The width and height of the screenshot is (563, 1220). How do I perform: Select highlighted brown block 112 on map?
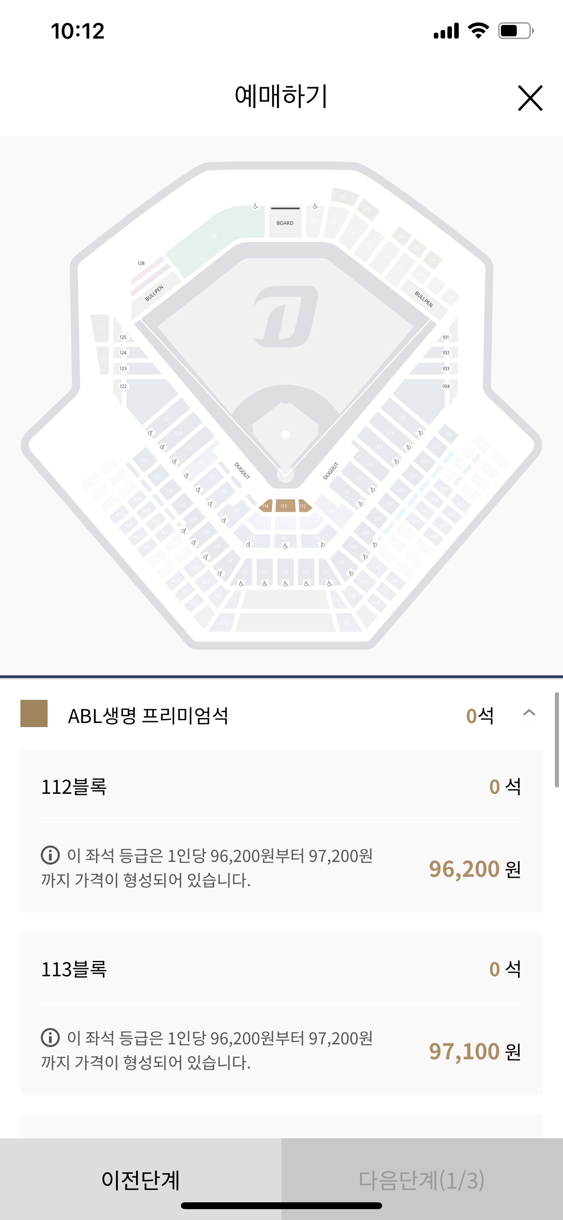303,506
